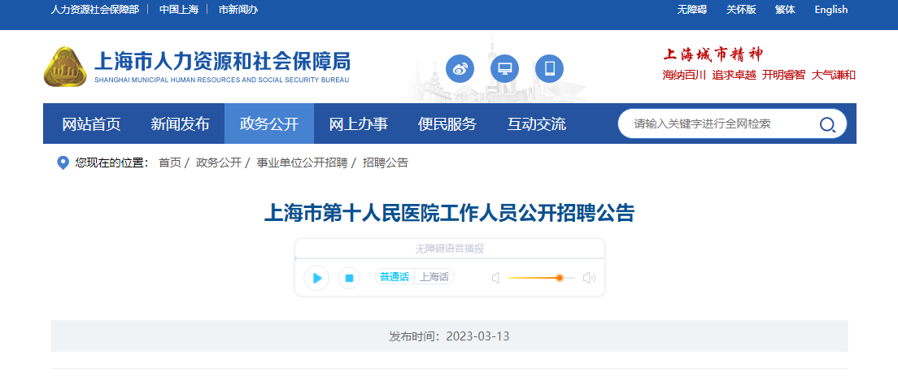Switch to English version

coord(831,10)
